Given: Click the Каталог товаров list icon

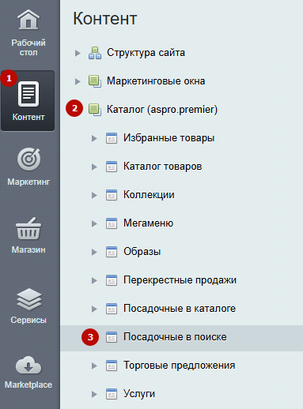Looking at the screenshot, I should 112,167.
